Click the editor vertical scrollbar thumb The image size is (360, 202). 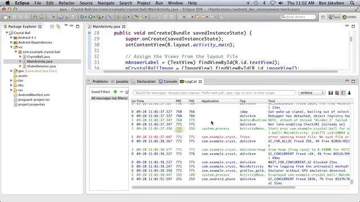[x=351, y=39]
